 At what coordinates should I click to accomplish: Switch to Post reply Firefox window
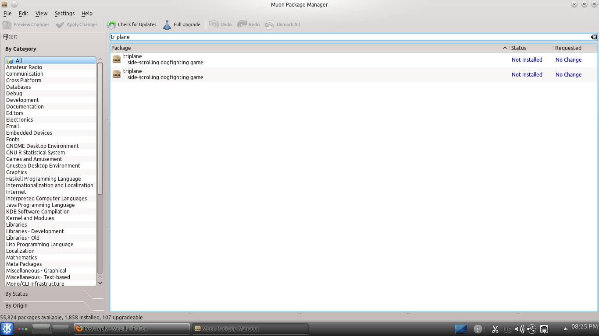(x=132, y=329)
